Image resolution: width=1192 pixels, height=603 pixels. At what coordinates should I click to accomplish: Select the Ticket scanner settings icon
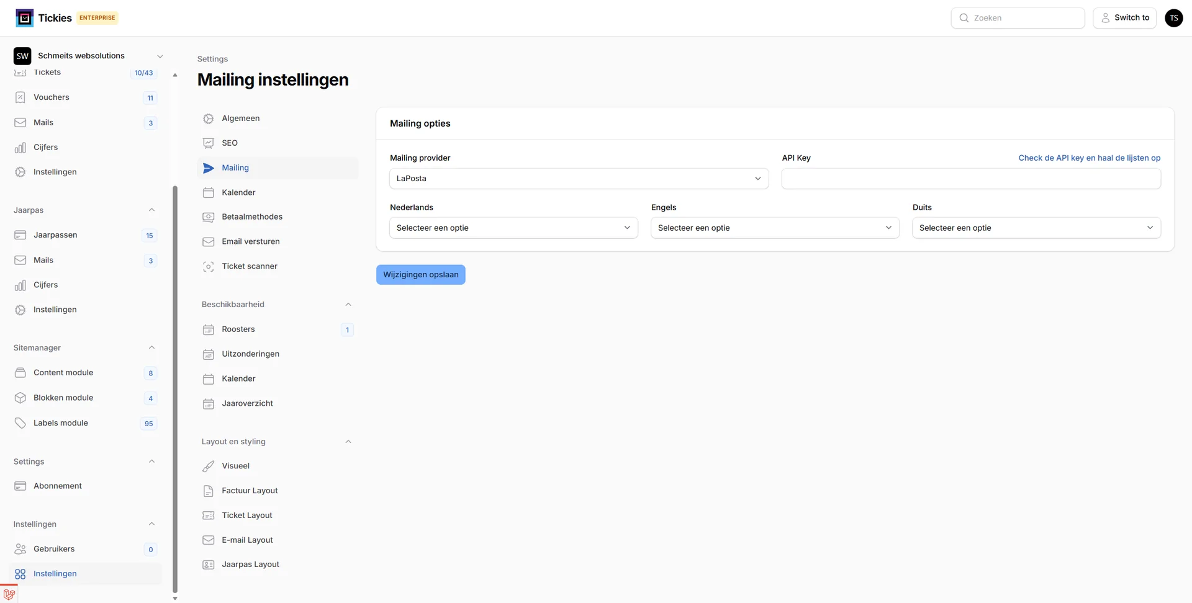click(x=208, y=266)
